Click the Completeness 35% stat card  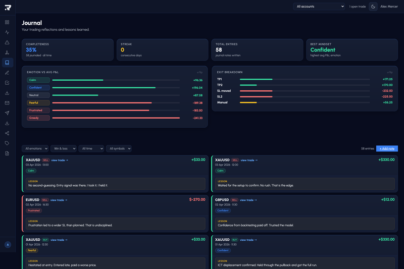(68, 50)
